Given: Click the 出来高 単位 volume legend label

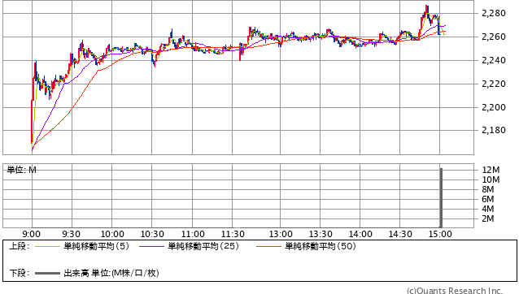Looking at the screenshot, I should (111, 273).
